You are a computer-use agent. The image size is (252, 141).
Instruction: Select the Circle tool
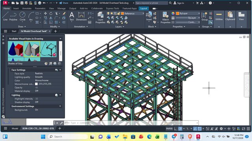click(22, 16)
